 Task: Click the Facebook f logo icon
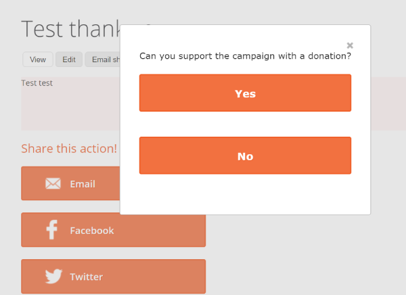52,230
